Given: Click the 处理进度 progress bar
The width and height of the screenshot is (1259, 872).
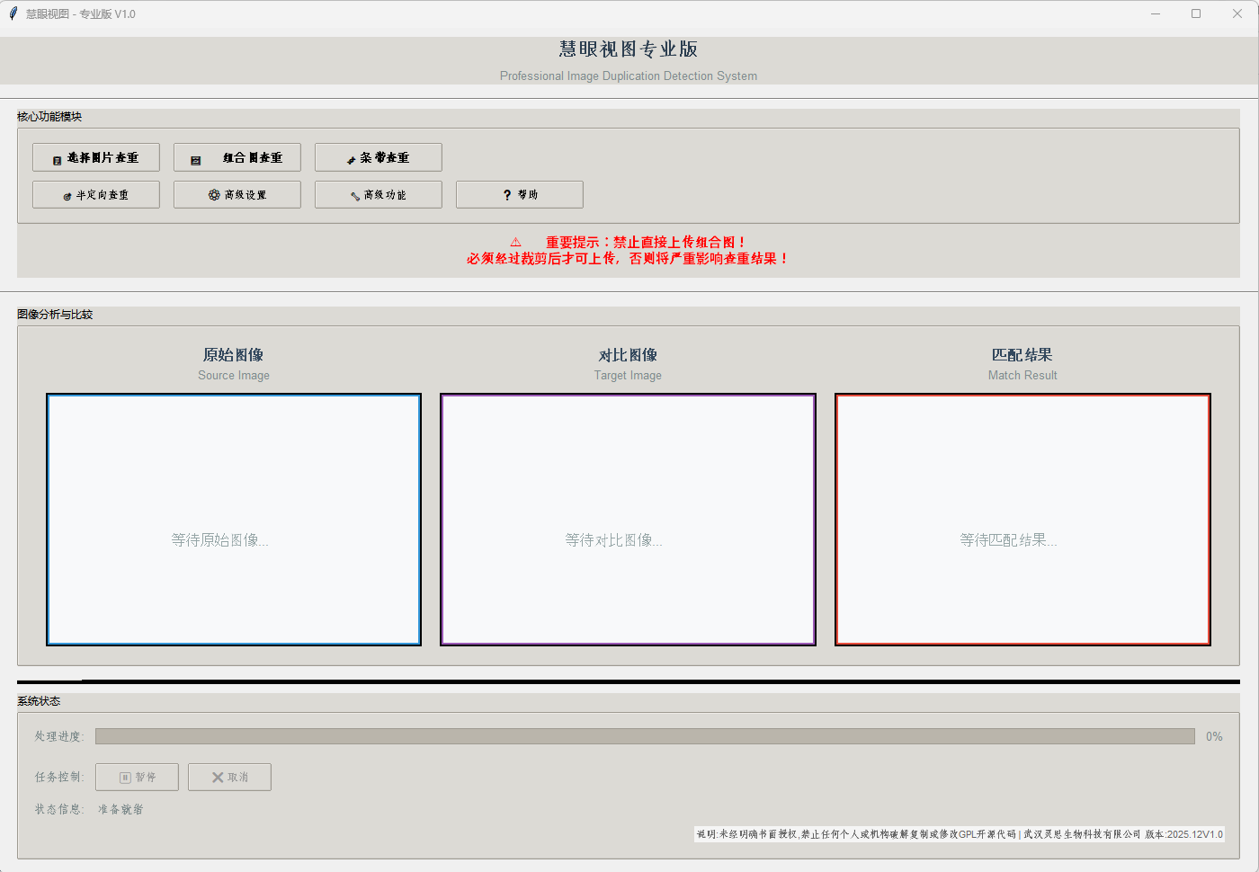Looking at the screenshot, I should click(x=645, y=736).
